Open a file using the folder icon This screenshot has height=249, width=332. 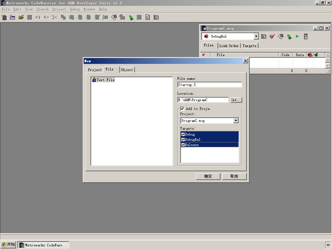21,18
